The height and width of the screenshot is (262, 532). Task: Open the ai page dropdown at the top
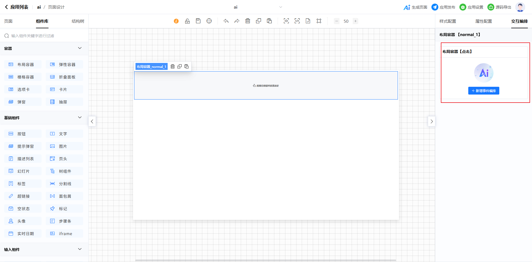280,7
